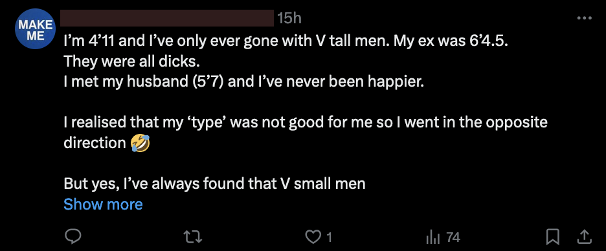Bookmark this post
This screenshot has width=606, height=251.
pyautogui.click(x=553, y=237)
